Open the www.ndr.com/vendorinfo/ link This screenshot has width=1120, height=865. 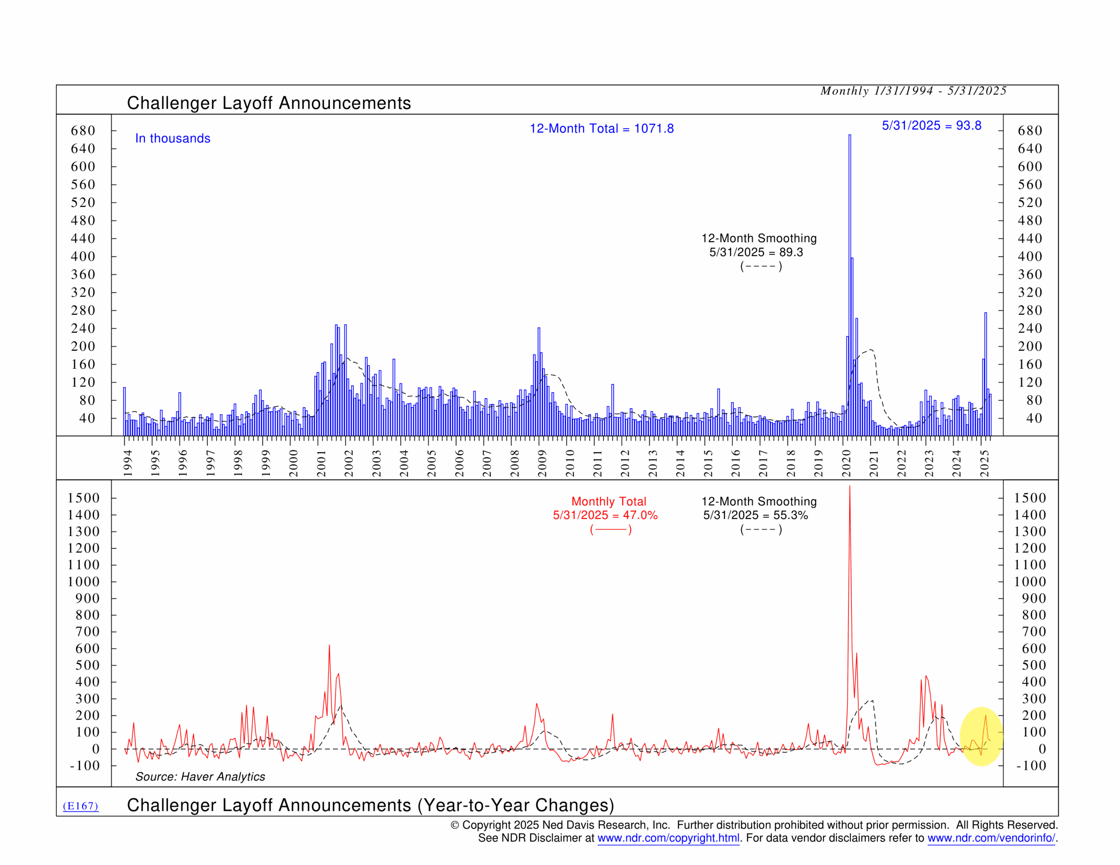(x=991, y=838)
